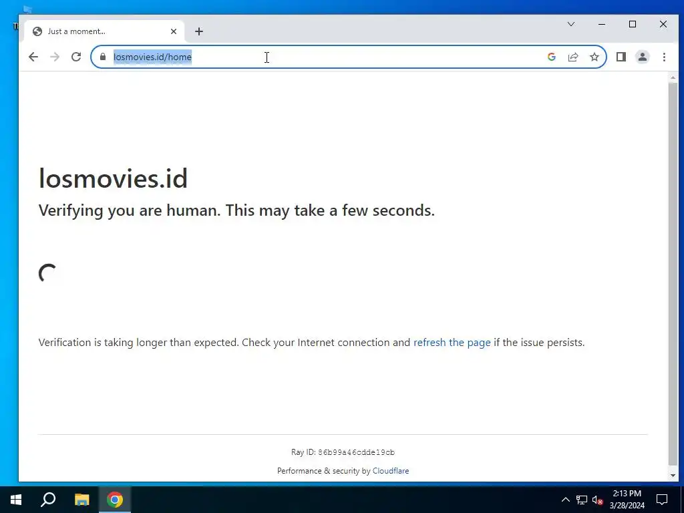
Task: Click the vertical scrollbar thumb
Action: point(673,274)
